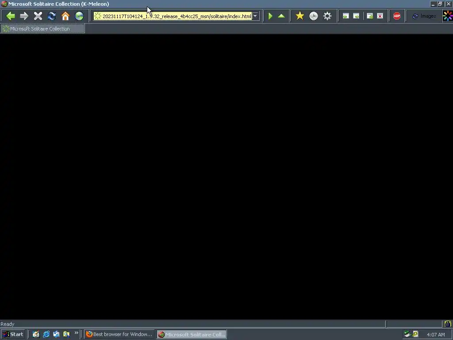The image size is (453, 340).
Task: Click the K-Meleon title bar icon
Action: coord(4,4)
